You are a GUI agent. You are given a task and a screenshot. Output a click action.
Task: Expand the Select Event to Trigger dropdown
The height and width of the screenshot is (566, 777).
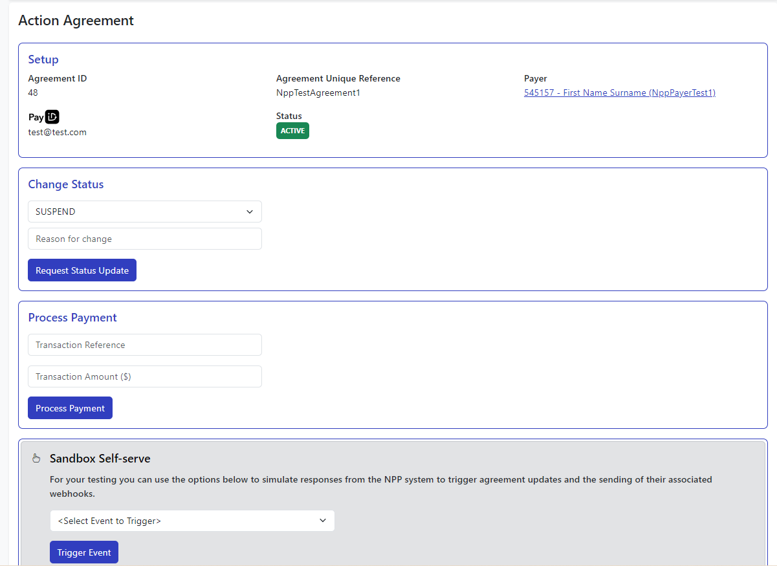pyautogui.click(x=192, y=521)
